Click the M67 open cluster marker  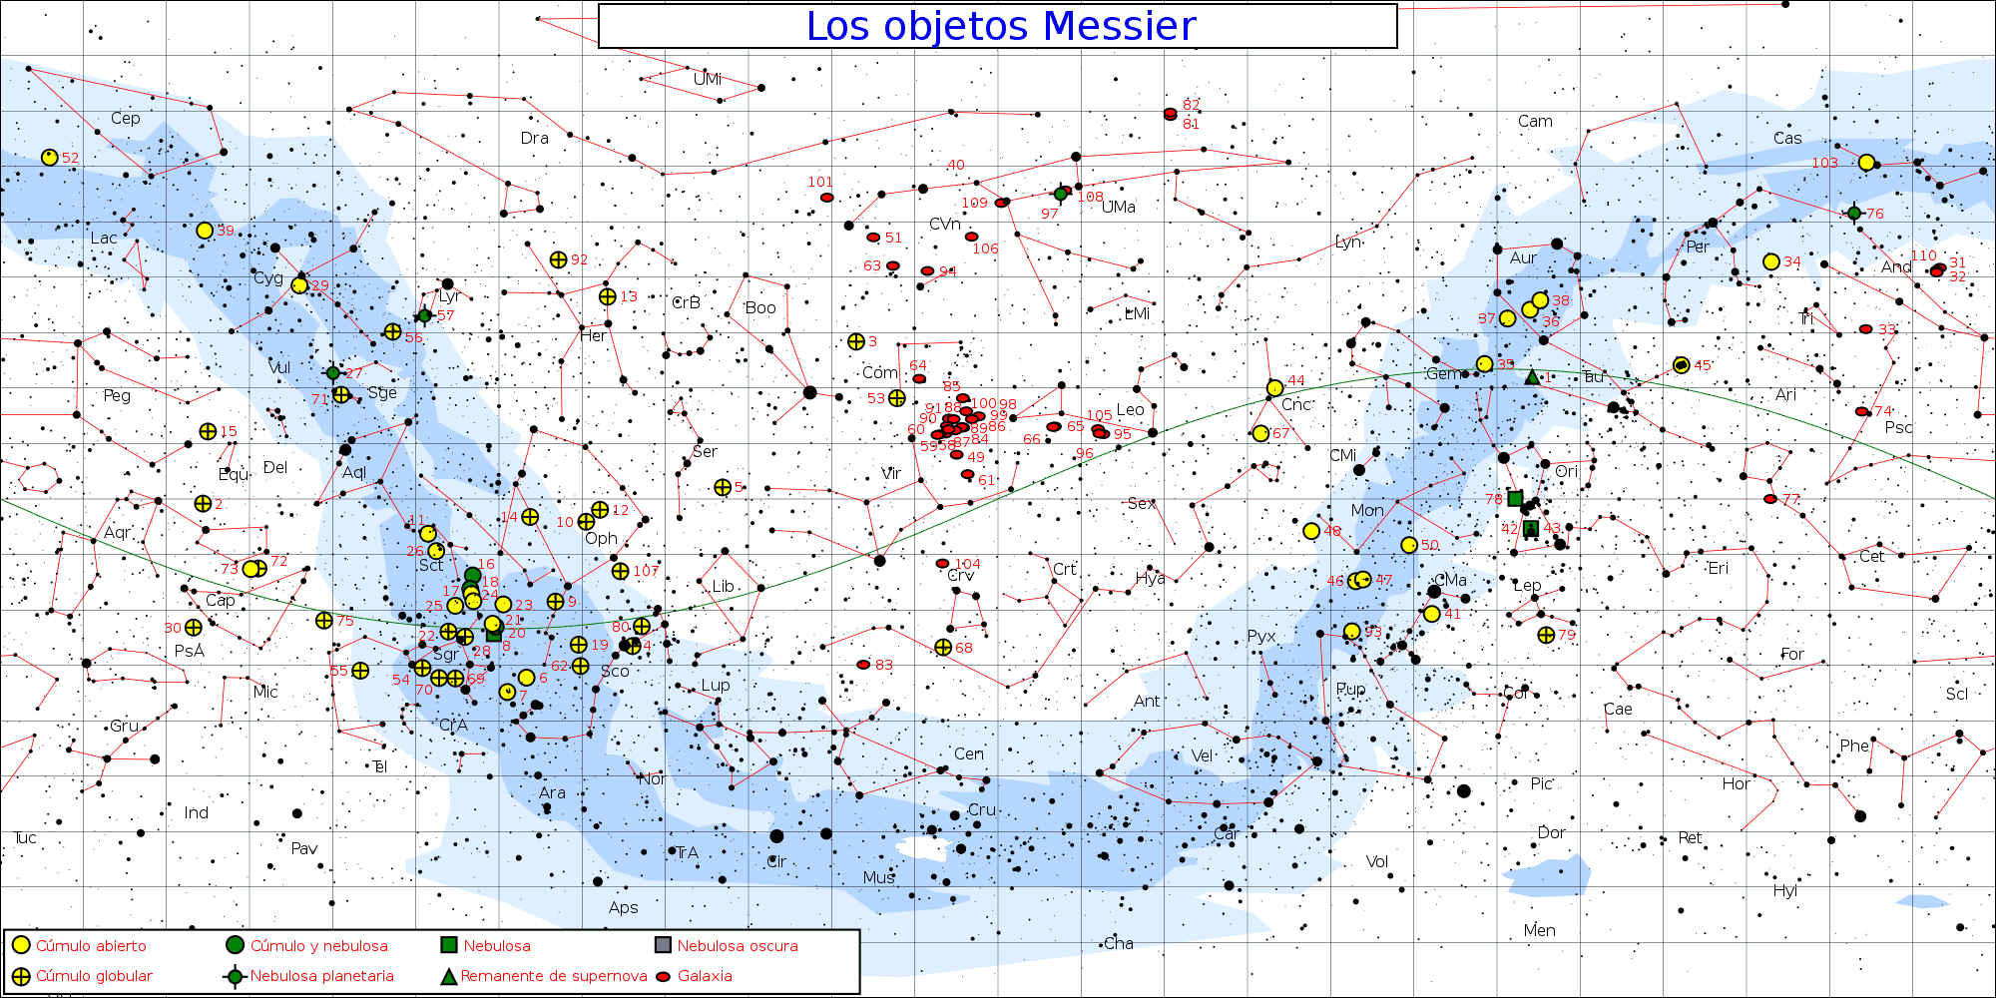pos(1260,433)
